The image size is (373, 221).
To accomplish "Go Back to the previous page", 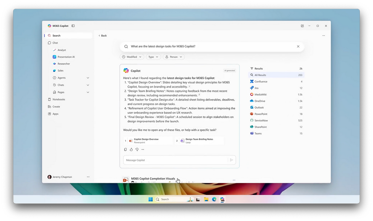I will pyautogui.click(x=103, y=36).
